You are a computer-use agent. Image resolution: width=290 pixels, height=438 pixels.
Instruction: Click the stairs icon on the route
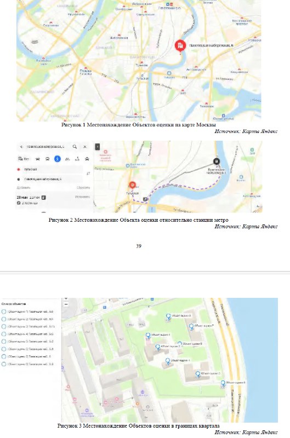click(145, 199)
